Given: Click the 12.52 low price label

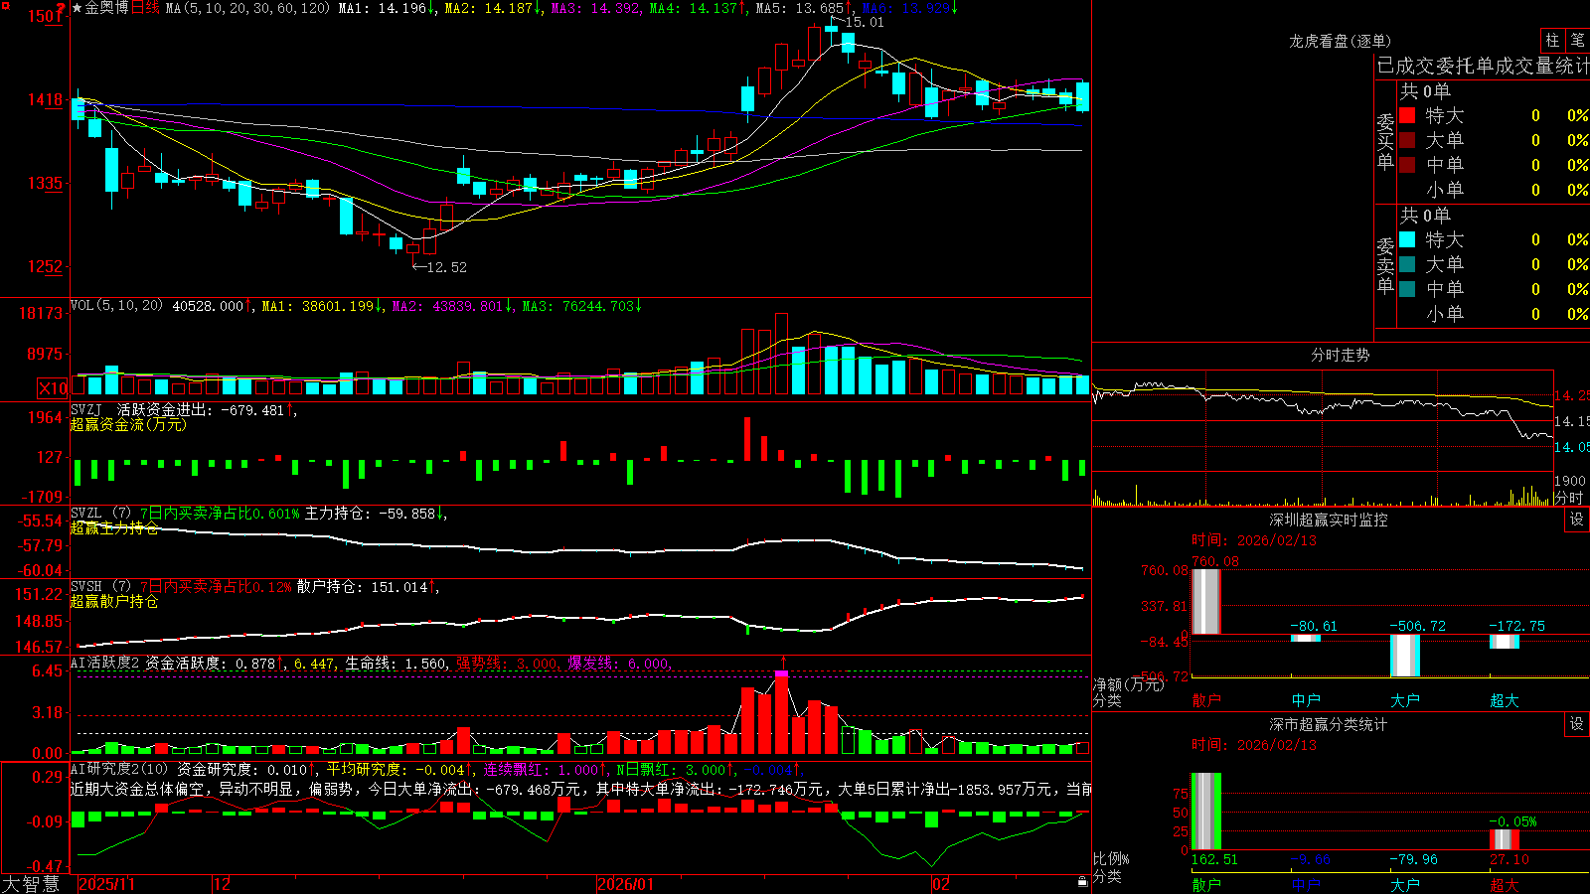Looking at the screenshot, I should pos(446,267).
